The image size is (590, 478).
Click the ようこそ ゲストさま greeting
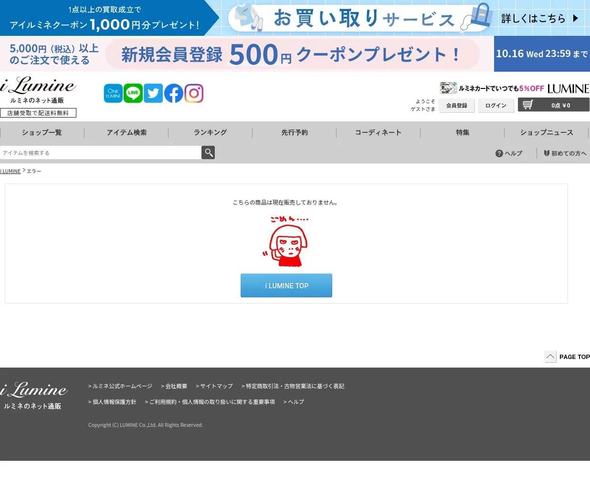[x=423, y=105]
